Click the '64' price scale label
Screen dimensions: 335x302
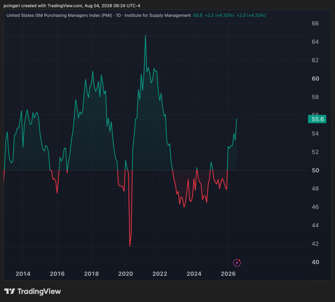[x=315, y=42]
